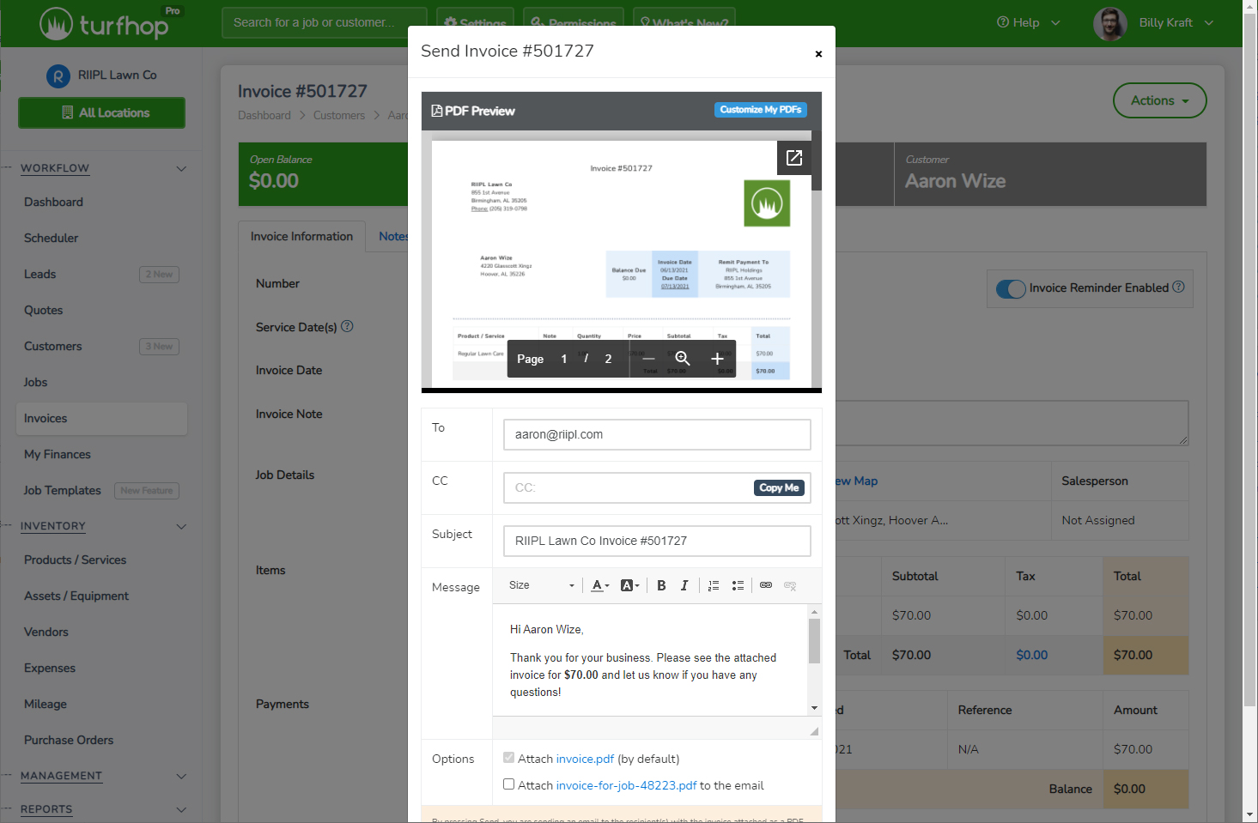Open Assets / Equipment in the sidebar
This screenshot has height=823, width=1258.
pos(76,596)
